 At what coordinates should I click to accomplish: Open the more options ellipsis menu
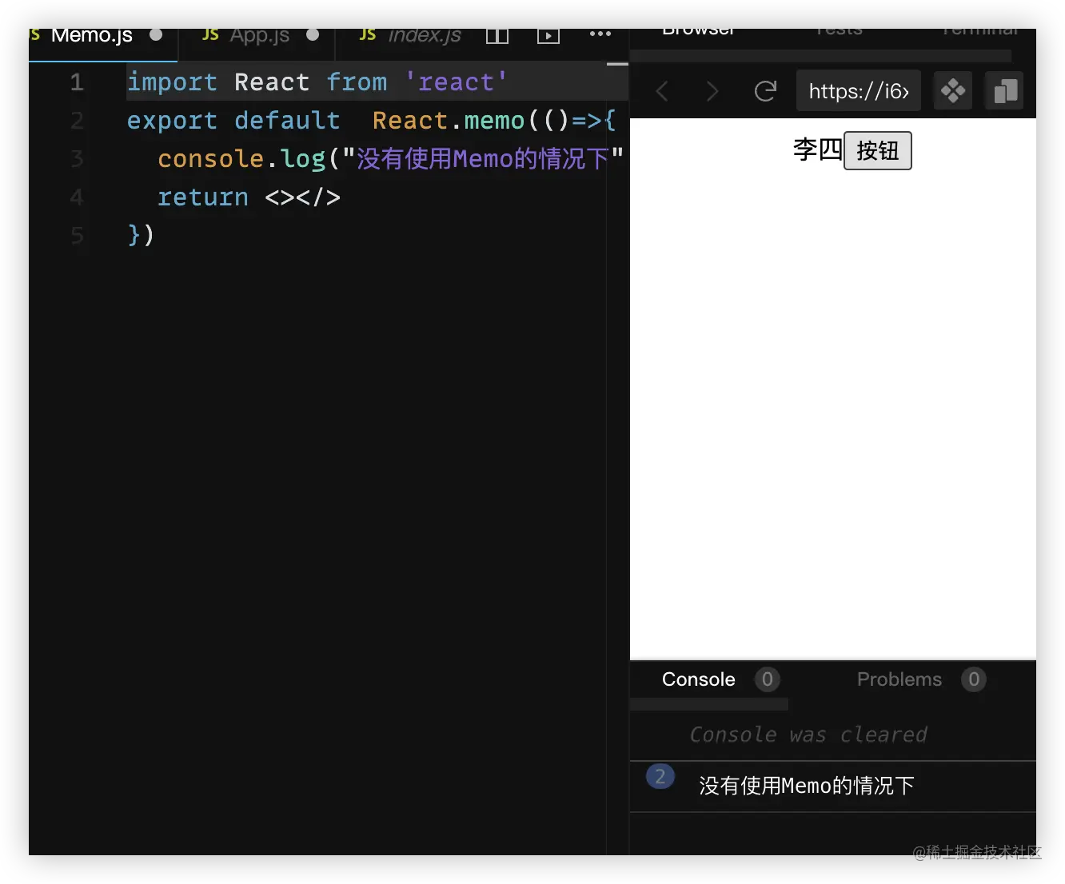(600, 34)
